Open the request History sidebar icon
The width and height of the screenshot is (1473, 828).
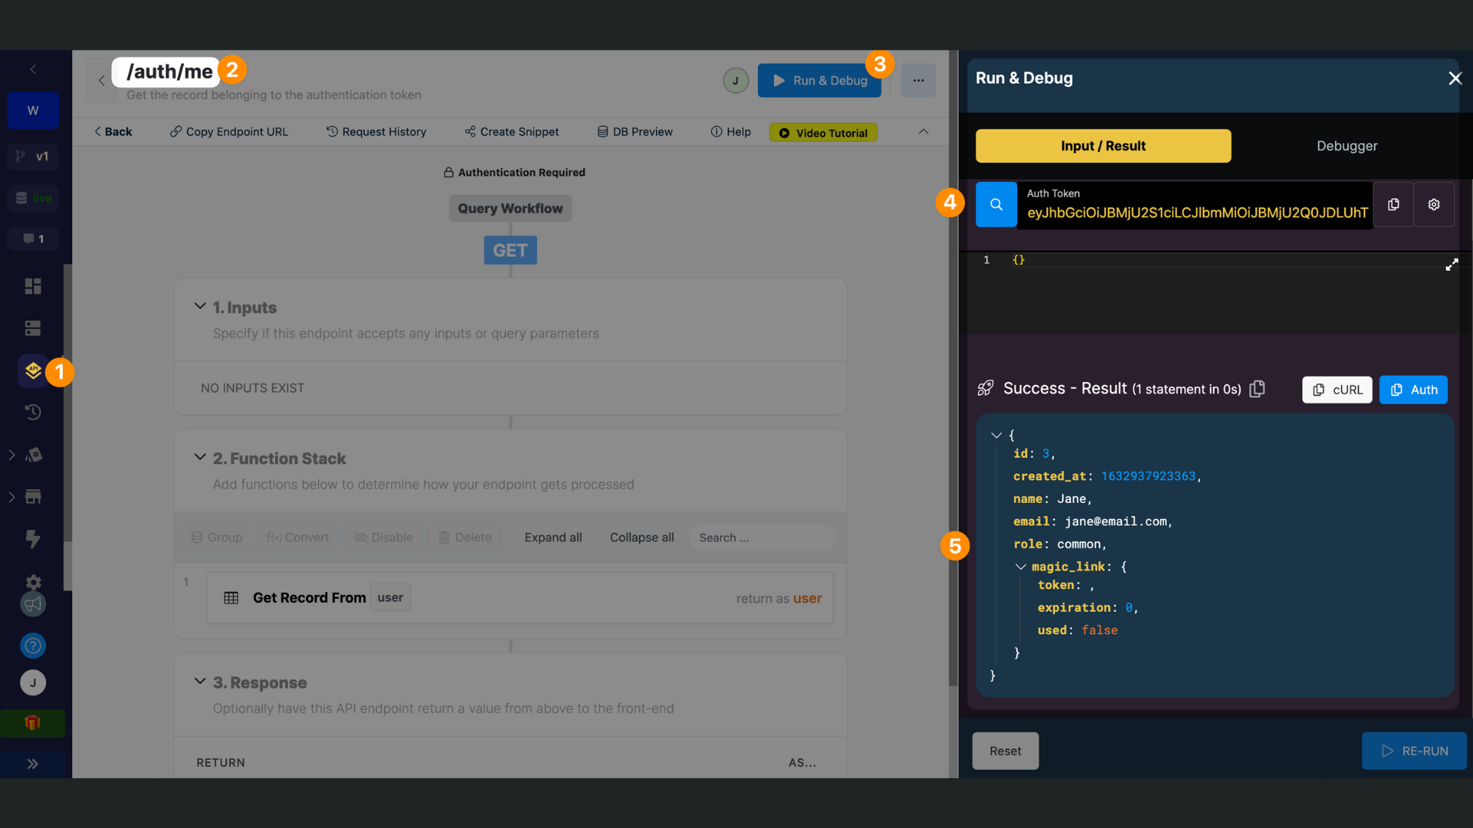click(33, 412)
